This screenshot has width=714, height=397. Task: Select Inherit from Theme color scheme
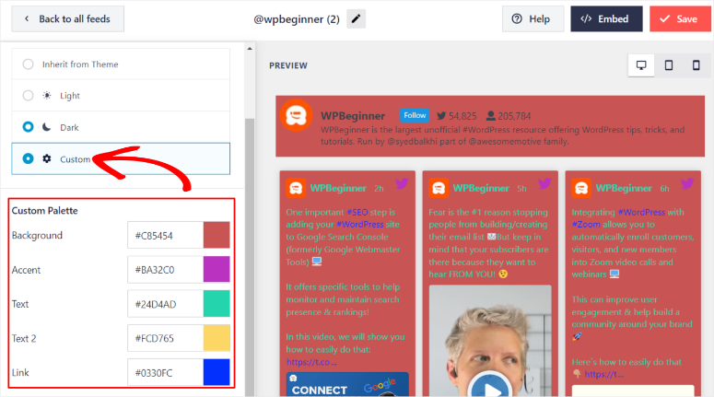[121, 64]
